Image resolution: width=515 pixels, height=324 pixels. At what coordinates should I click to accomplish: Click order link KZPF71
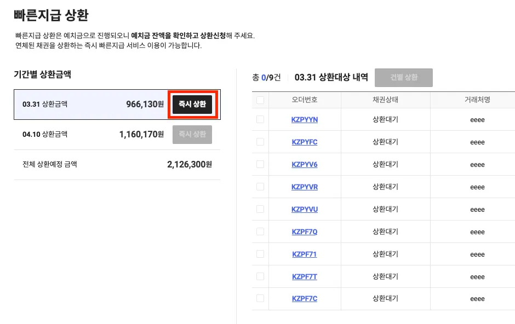point(305,254)
